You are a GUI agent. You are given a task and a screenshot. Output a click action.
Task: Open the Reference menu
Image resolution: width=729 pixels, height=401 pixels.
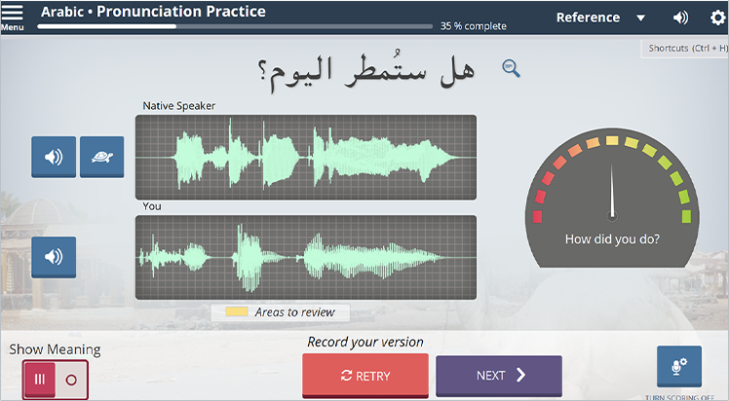click(x=588, y=18)
